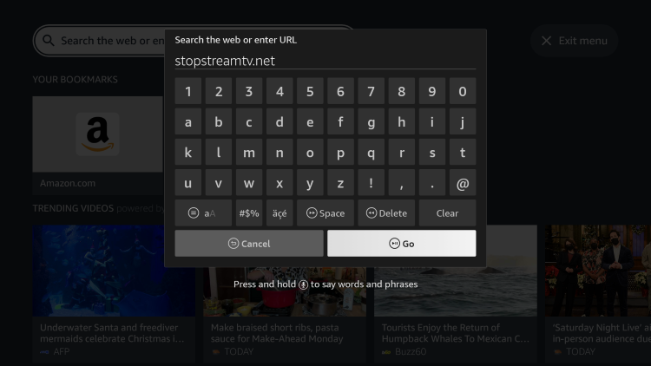This screenshot has width=651, height=366.
Task: Tap the exclamation mark key
Action: click(371, 183)
